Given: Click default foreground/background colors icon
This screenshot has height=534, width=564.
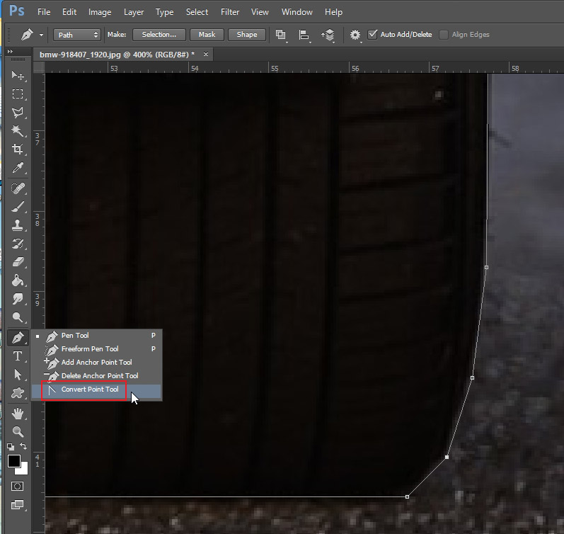Looking at the screenshot, I should pos(11,447).
